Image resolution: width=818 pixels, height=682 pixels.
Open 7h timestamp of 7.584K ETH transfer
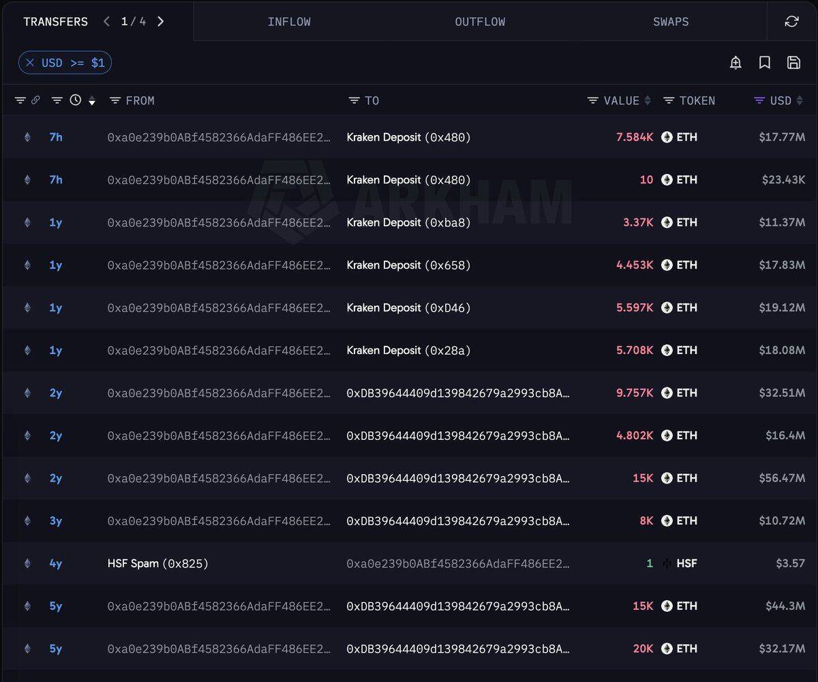tap(56, 137)
